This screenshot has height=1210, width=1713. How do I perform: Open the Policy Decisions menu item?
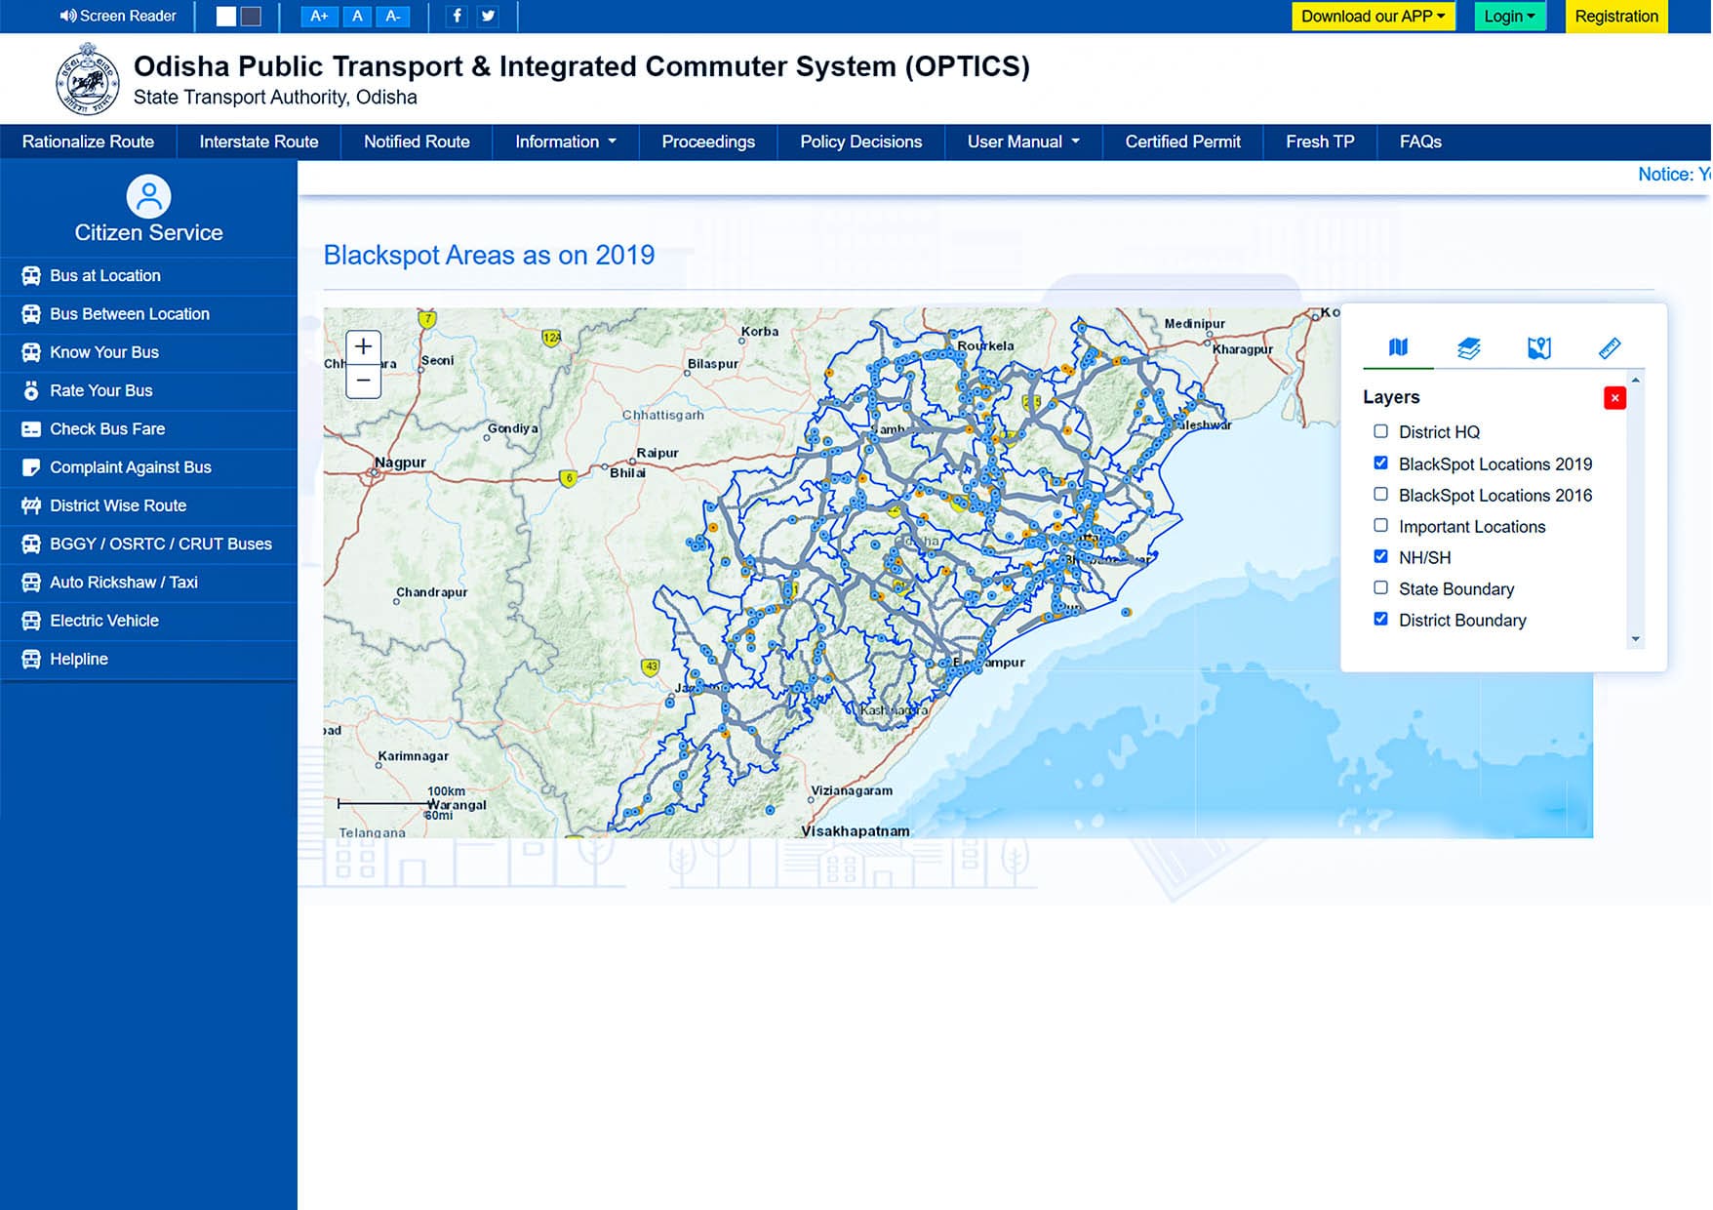coord(860,141)
